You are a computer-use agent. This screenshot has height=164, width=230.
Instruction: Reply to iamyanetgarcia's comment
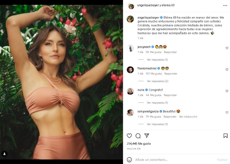(170, 117)
